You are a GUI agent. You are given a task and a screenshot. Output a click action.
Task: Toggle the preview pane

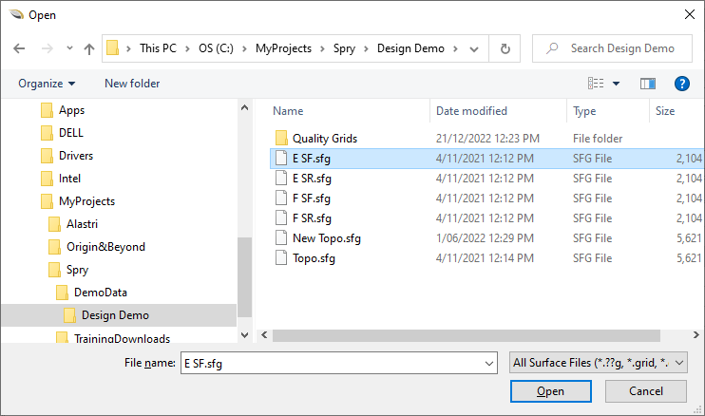[647, 84]
